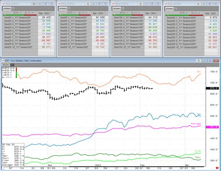The width and height of the screenshot is (221, 171).
Task: Click value 28.425 in Sea20 window
Action: coord(46,17)
